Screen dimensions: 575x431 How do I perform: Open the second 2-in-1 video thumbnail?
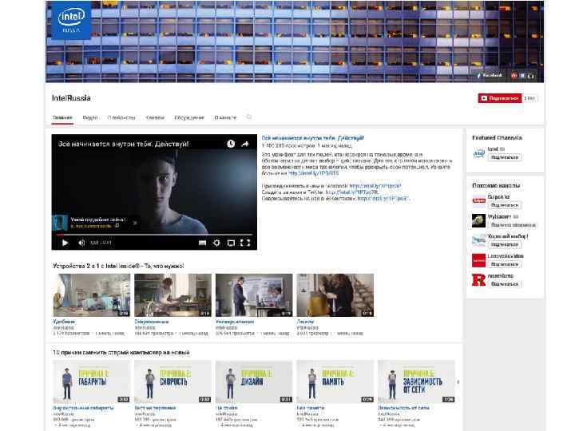(x=172, y=295)
